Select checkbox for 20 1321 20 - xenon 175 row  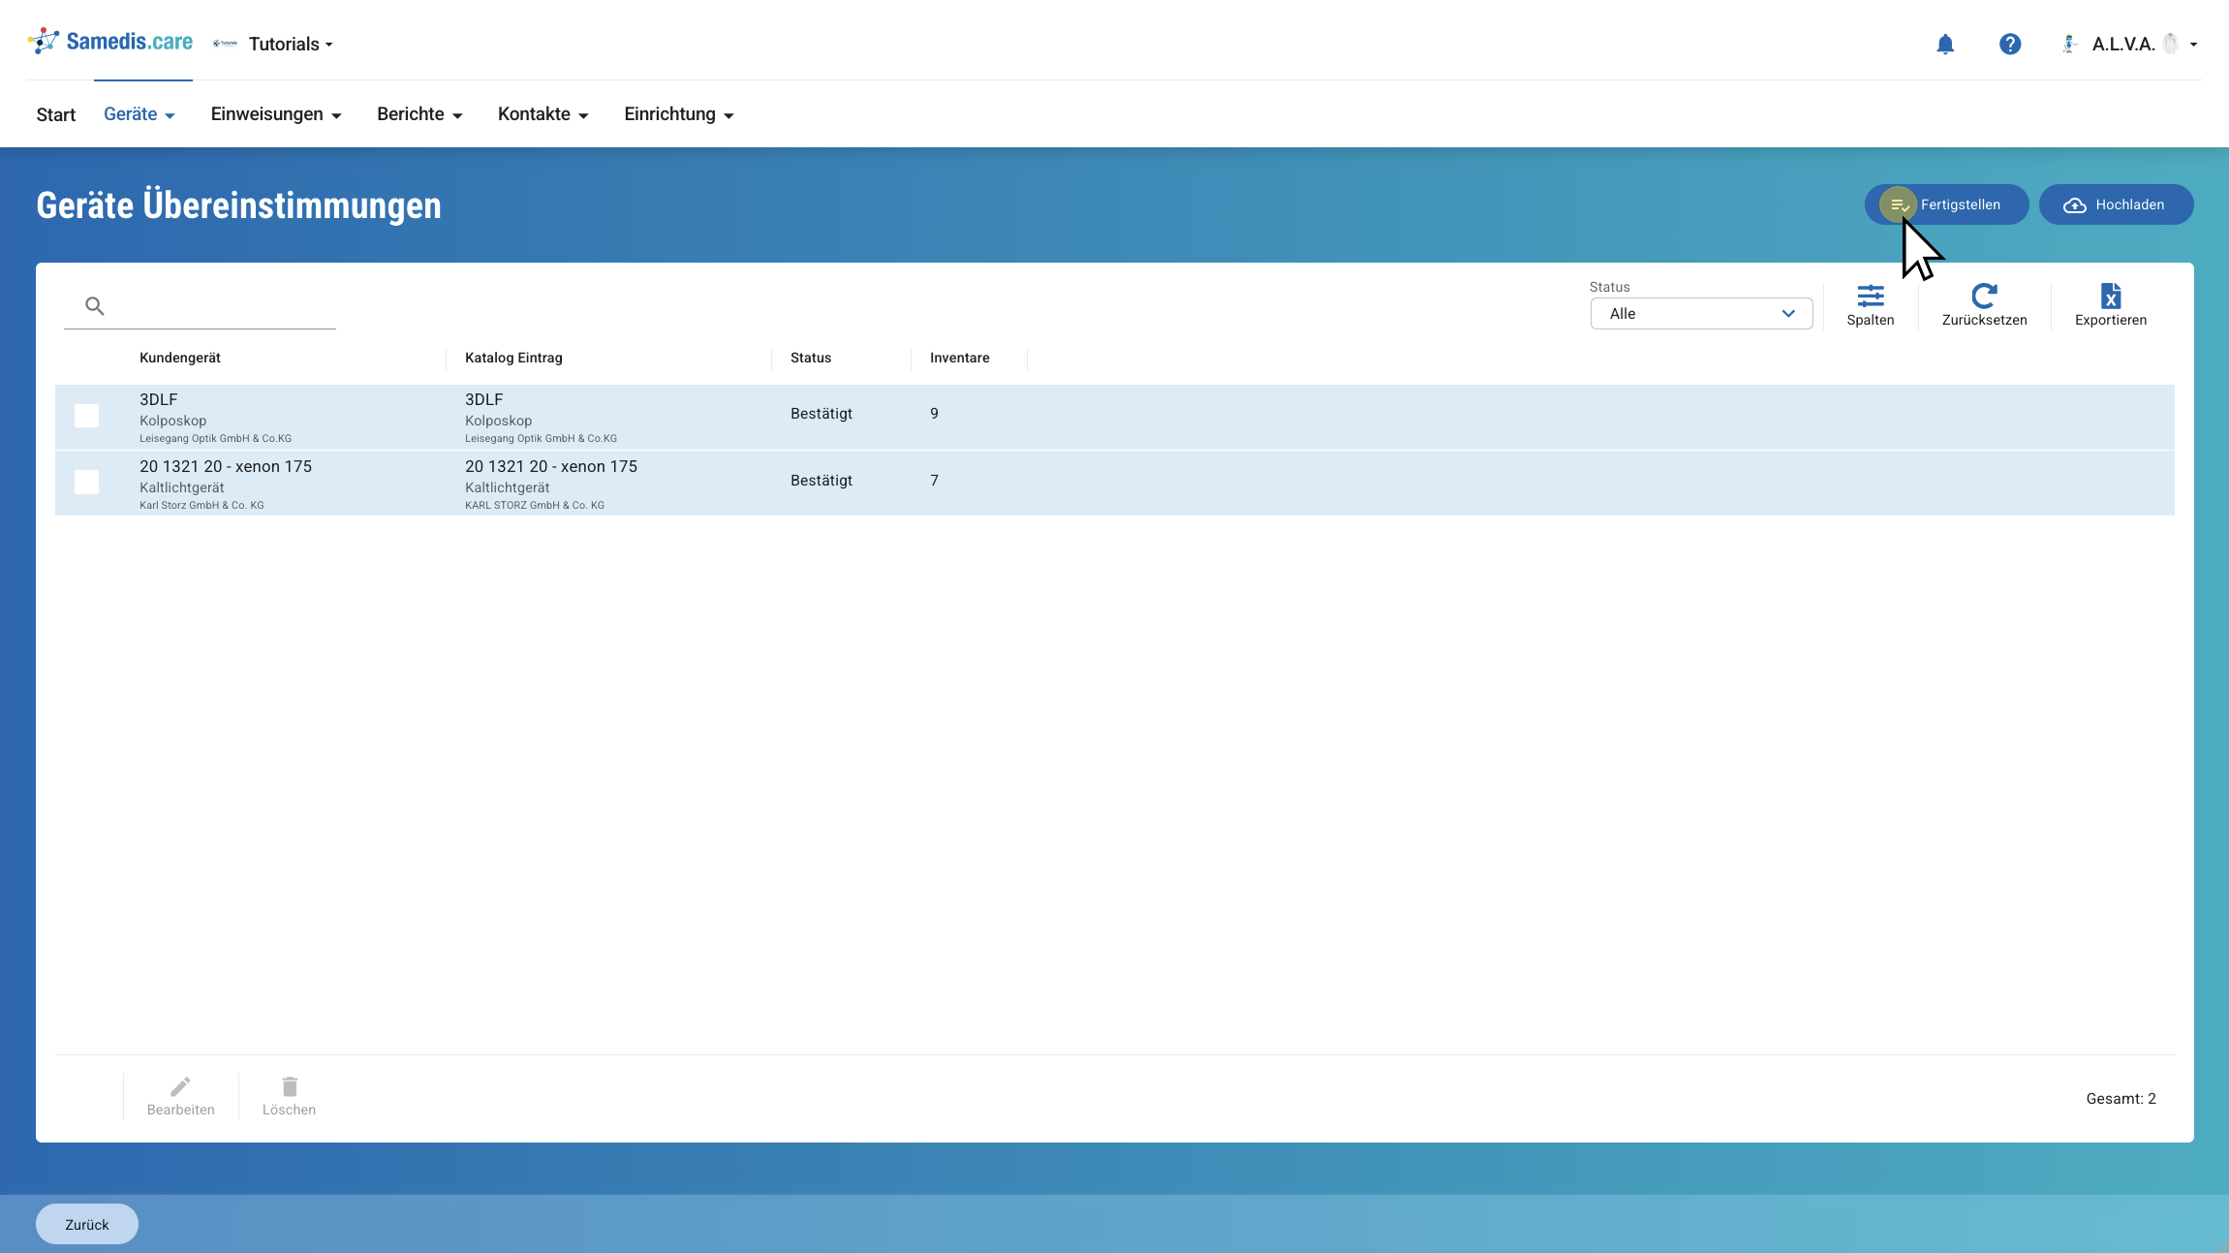[x=87, y=483]
